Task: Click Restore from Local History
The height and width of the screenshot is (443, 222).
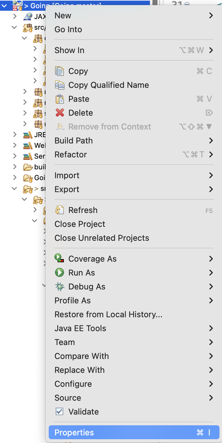Action: 108,314
